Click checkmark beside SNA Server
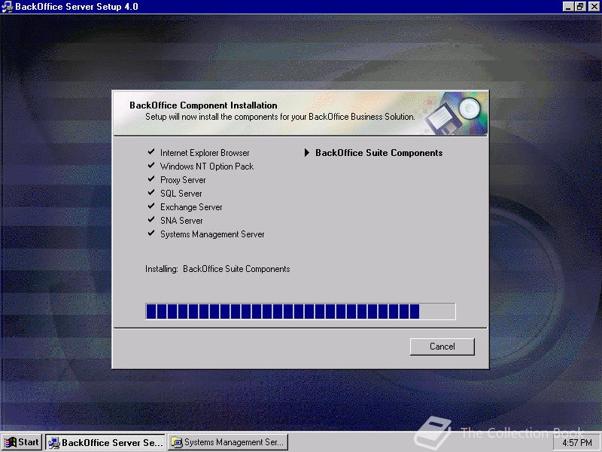This screenshot has height=452, width=602. click(151, 219)
